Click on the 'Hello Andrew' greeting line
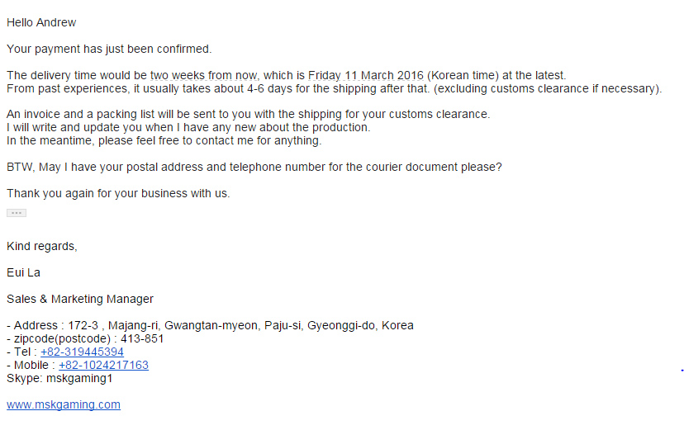The width and height of the screenshot is (684, 430). pos(41,22)
